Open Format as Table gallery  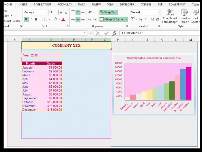coord(184,16)
